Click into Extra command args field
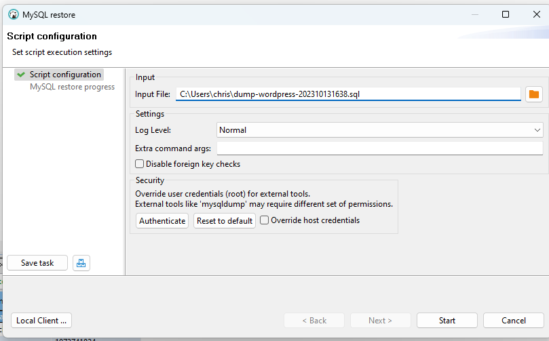This screenshot has width=549, height=341. pos(379,148)
